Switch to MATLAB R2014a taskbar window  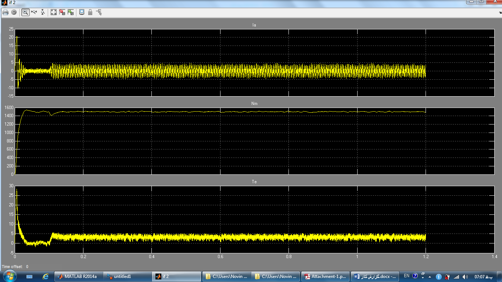[78, 276]
